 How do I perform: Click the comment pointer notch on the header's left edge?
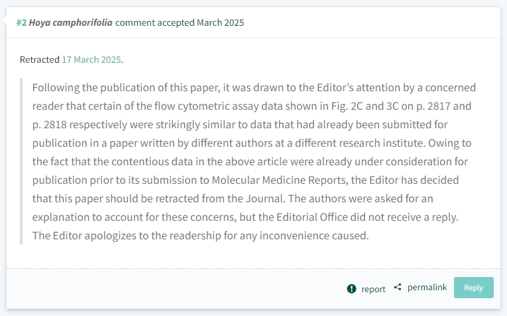(x=4, y=20)
